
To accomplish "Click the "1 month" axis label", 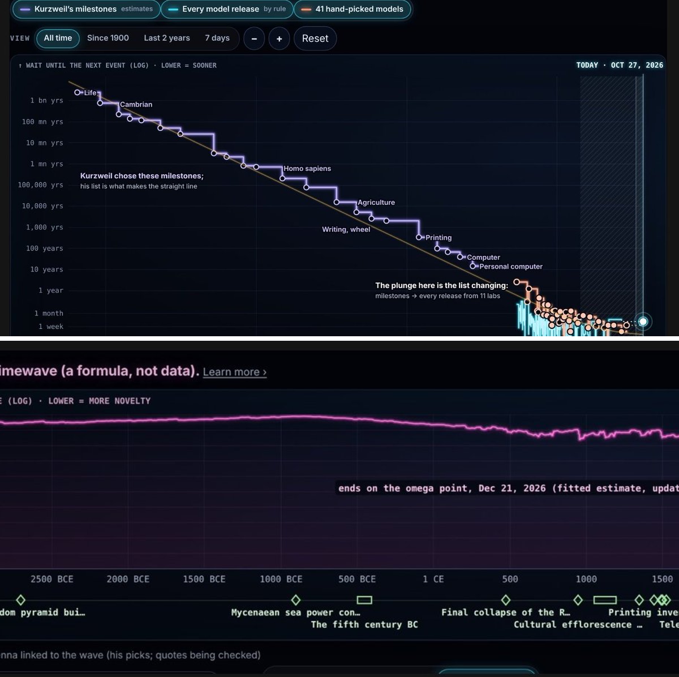I will (x=49, y=313).
